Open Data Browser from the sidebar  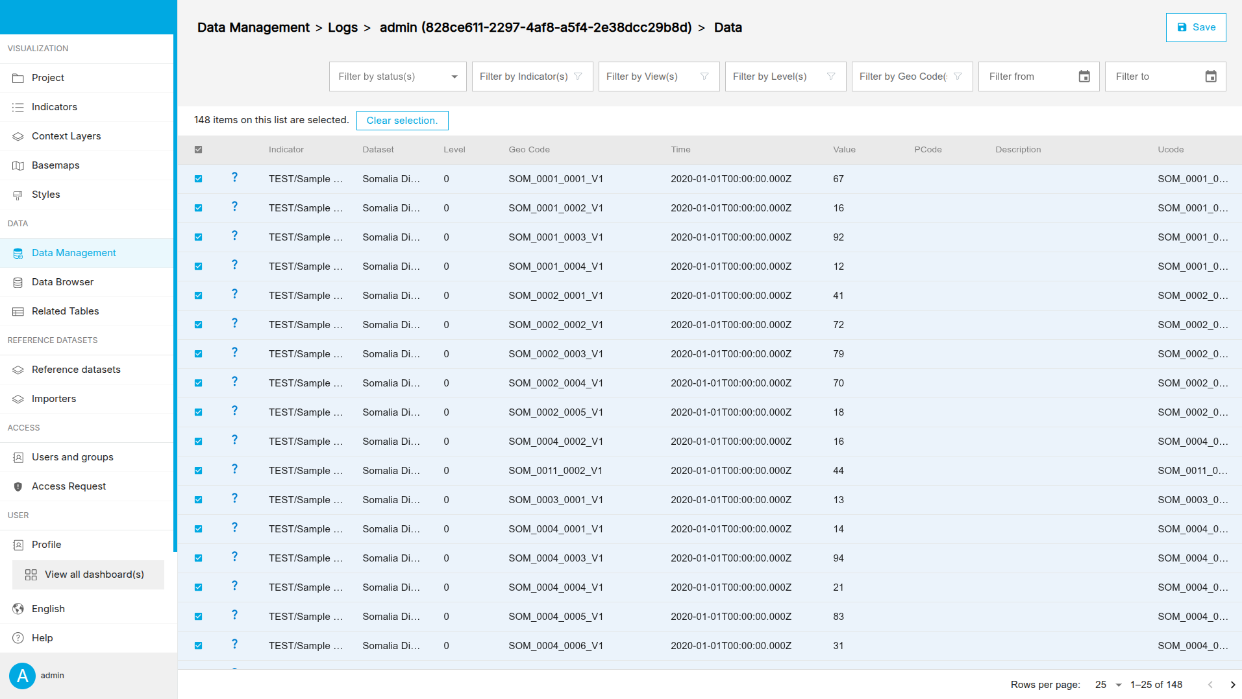(62, 282)
